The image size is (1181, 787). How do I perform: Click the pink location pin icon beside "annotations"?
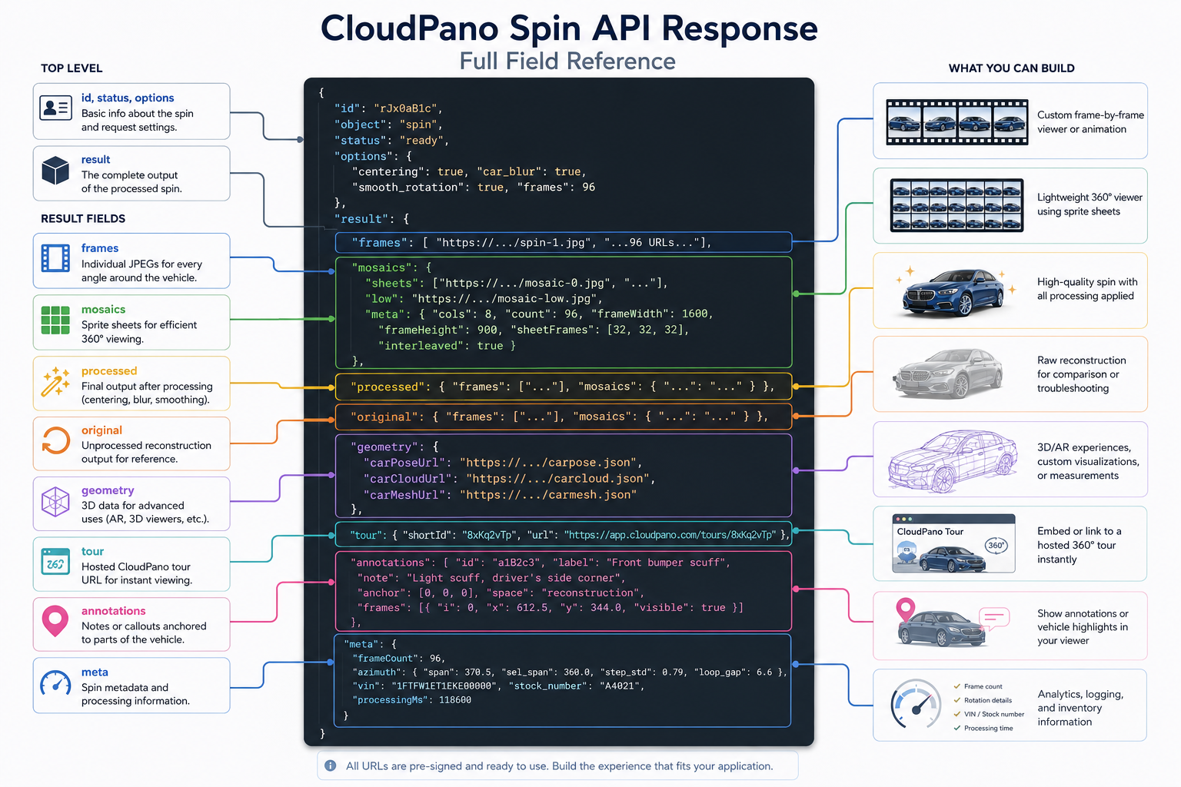[55, 621]
